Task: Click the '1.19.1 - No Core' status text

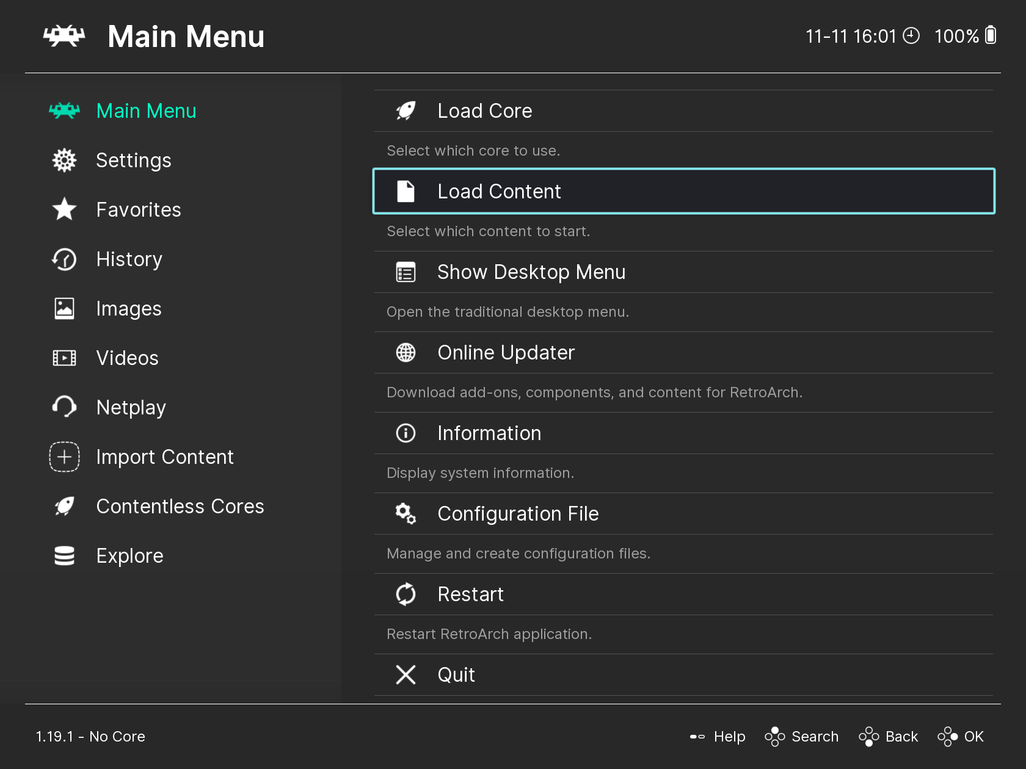Action: tap(90, 737)
